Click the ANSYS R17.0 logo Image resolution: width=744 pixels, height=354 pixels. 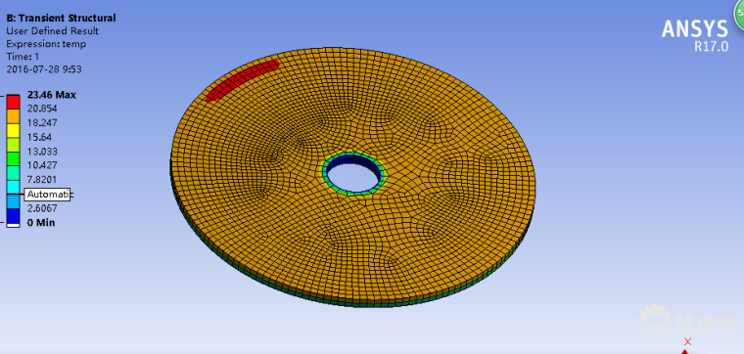click(695, 35)
